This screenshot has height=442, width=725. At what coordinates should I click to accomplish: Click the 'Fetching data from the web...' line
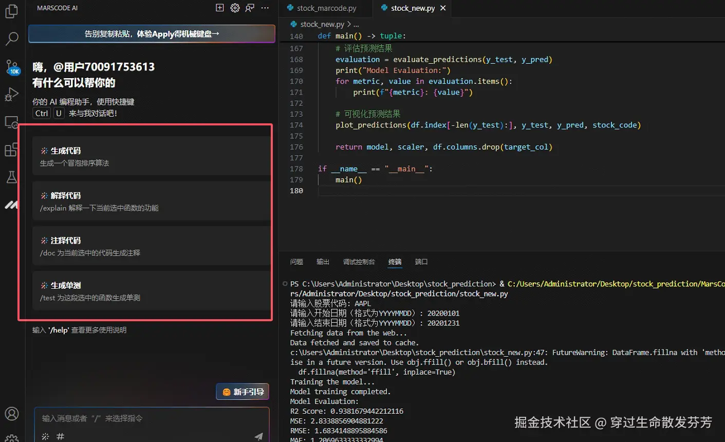(x=348, y=333)
